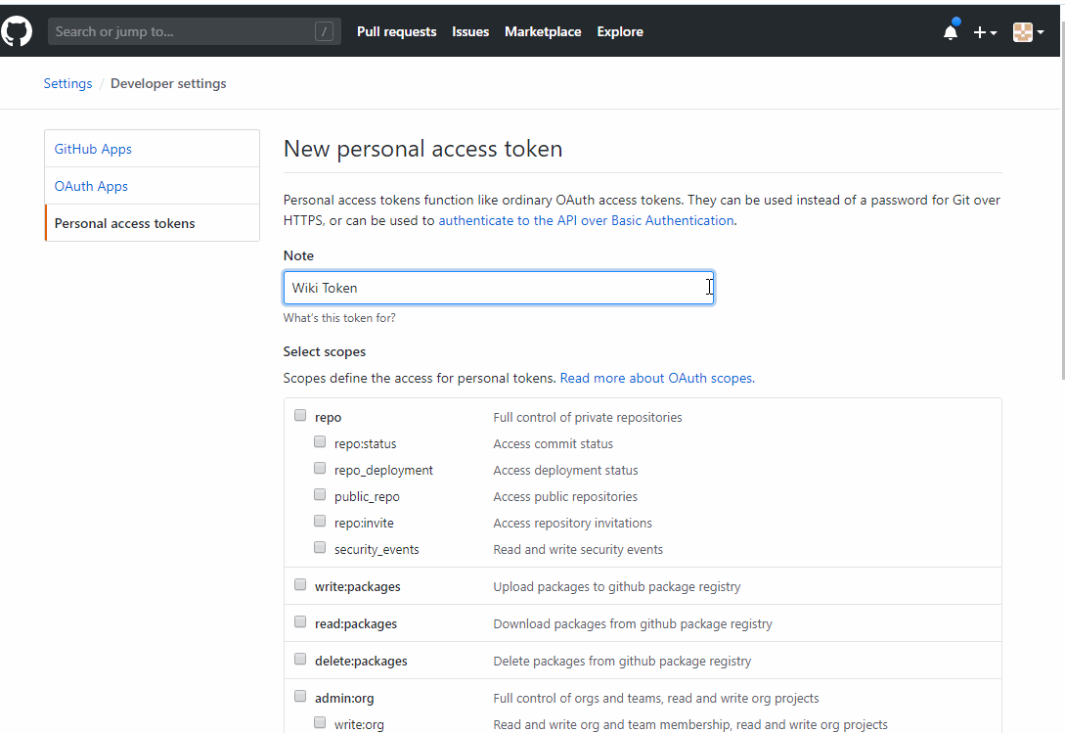
Task: Enable the read:packages scope
Action: click(x=300, y=620)
